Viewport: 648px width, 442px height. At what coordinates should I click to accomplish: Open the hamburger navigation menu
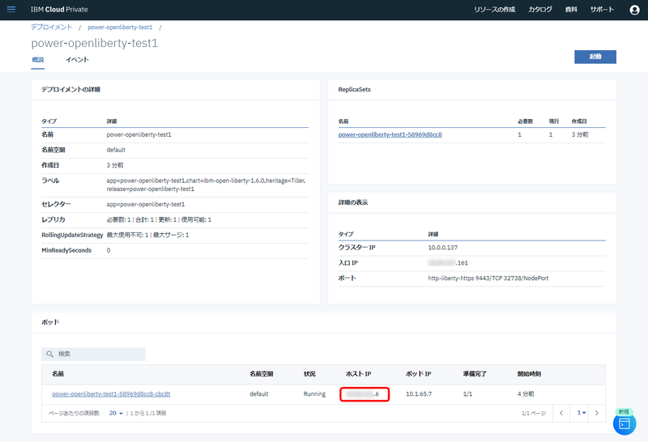(11, 9)
